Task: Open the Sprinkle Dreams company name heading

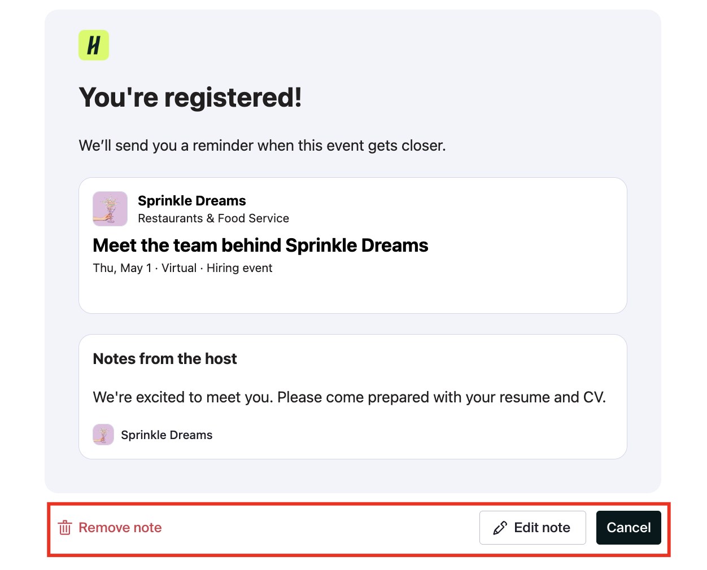Action: point(192,201)
